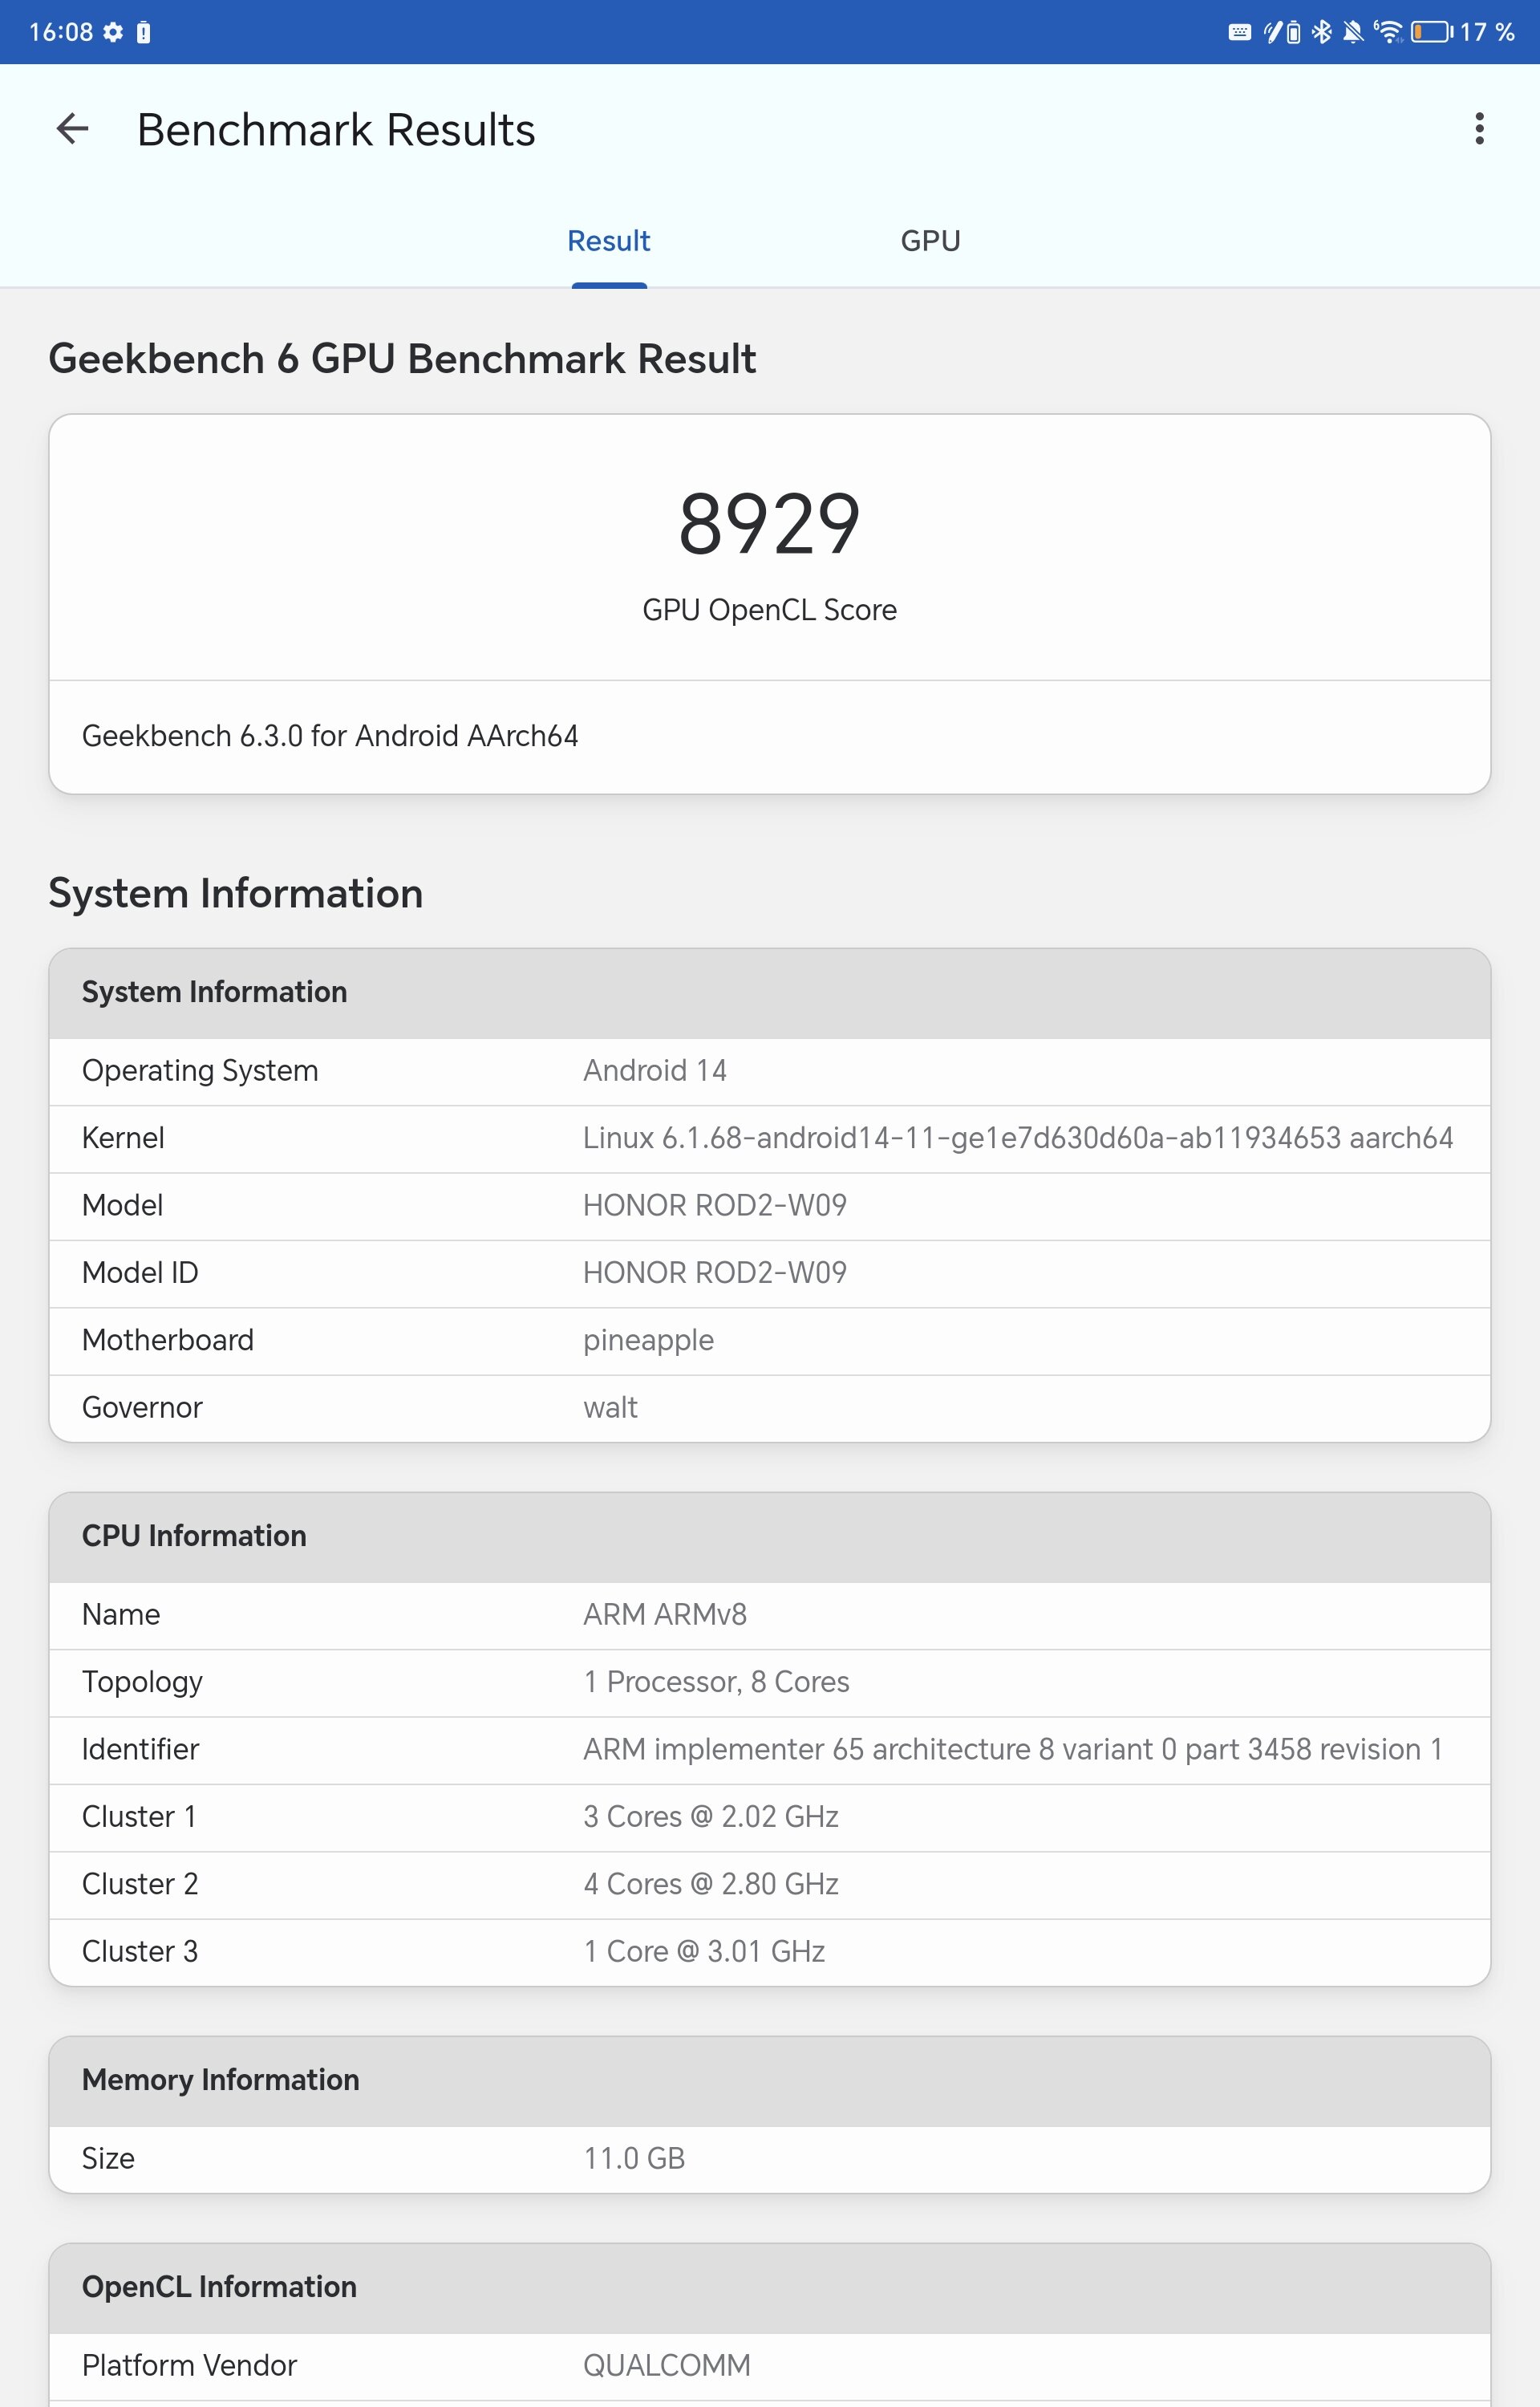The width and height of the screenshot is (1540, 2407).
Task: Tap the Identifier row label
Action: [x=140, y=1750]
